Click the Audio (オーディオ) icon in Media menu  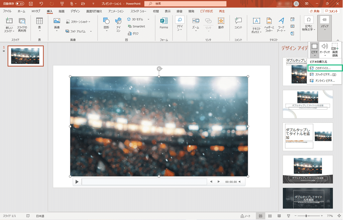325,47
